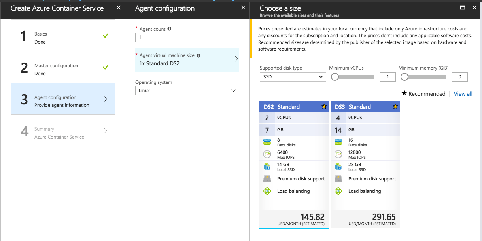Click the 14 GB memory row on DS3
Screen dimensions: 482x241
click(x=365, y=130)
